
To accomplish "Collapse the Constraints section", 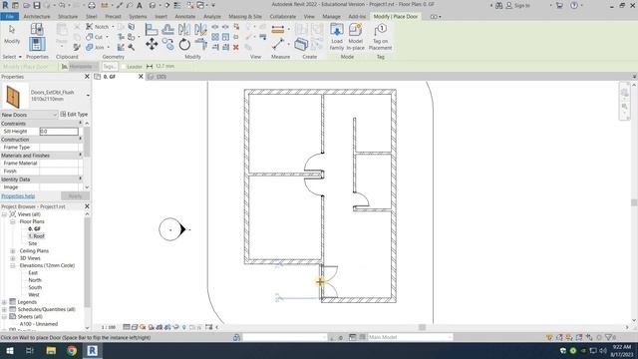I will (80, 123).
